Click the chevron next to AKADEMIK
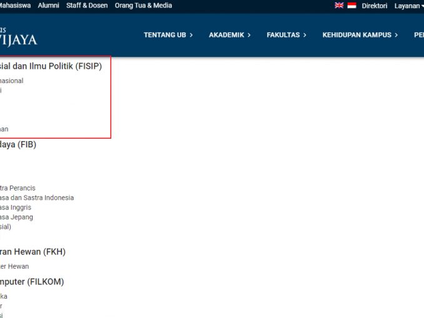 (249, 35)
